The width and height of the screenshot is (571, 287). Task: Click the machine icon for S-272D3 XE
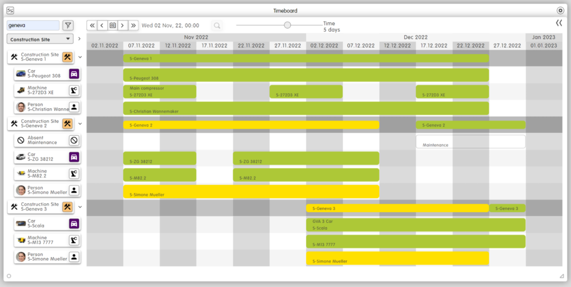[74, 90]
